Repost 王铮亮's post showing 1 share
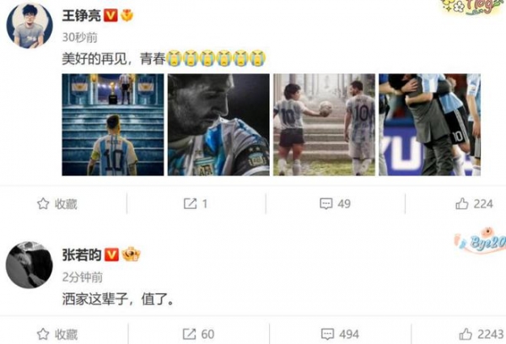The width and height of the screenshot is (506, 344). click(x=196, y=204)
